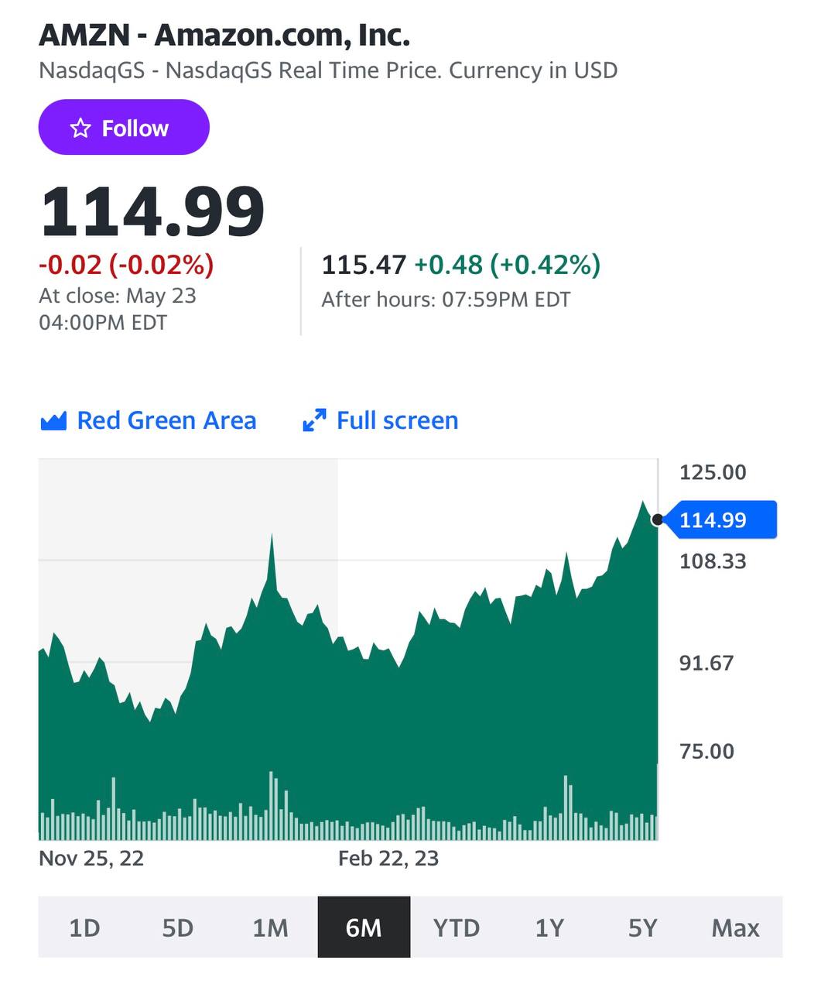Open the Red Green Area chart type link

click(148, 420)
